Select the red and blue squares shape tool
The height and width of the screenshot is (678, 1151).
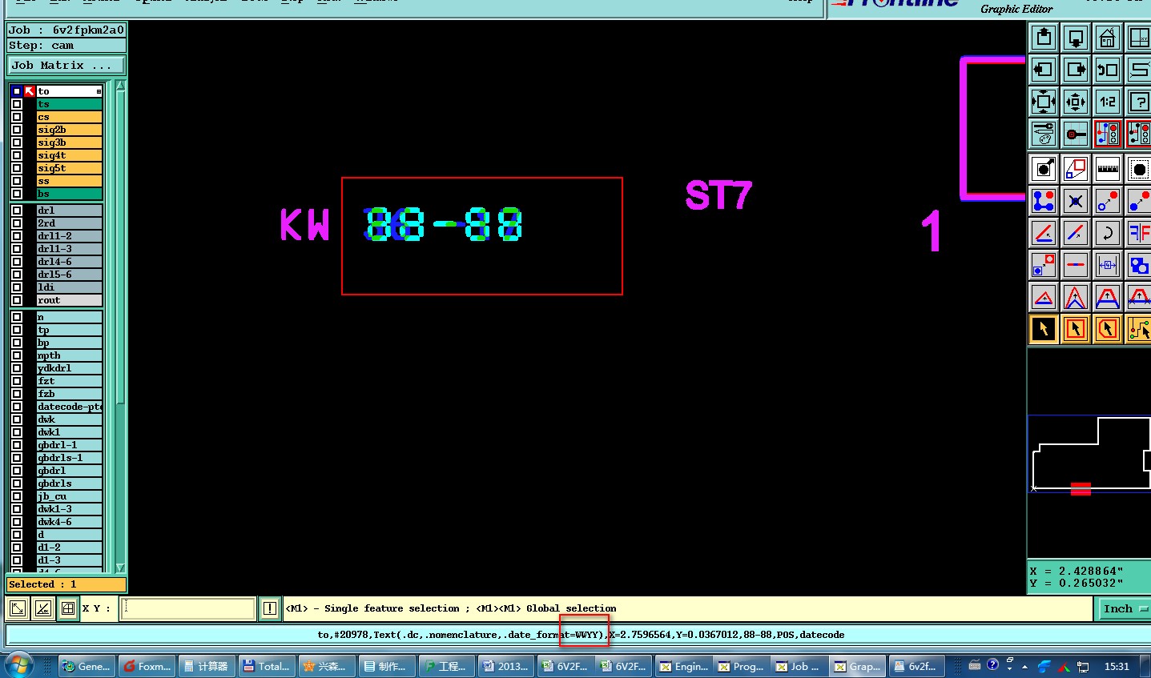click(1076, 169)
